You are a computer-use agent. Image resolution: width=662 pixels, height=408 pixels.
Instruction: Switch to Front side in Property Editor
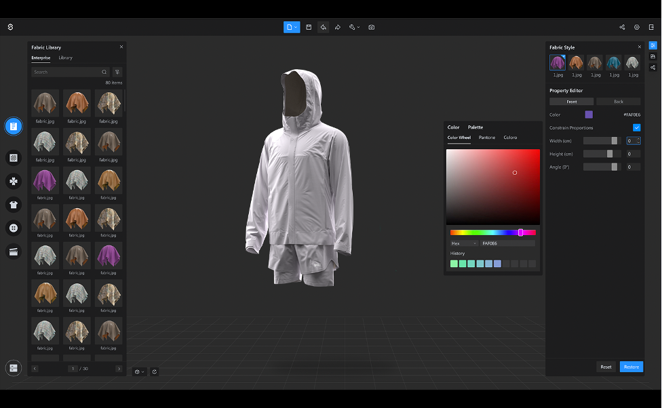[x=571, y=102]
